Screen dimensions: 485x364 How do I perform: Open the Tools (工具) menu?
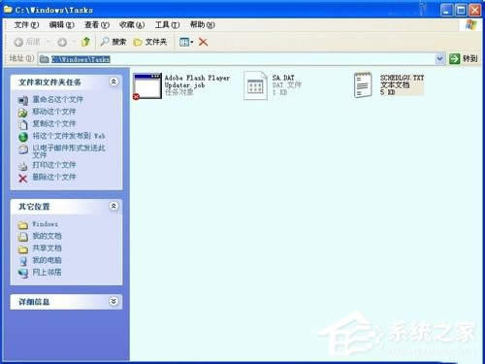pos(167,25)
